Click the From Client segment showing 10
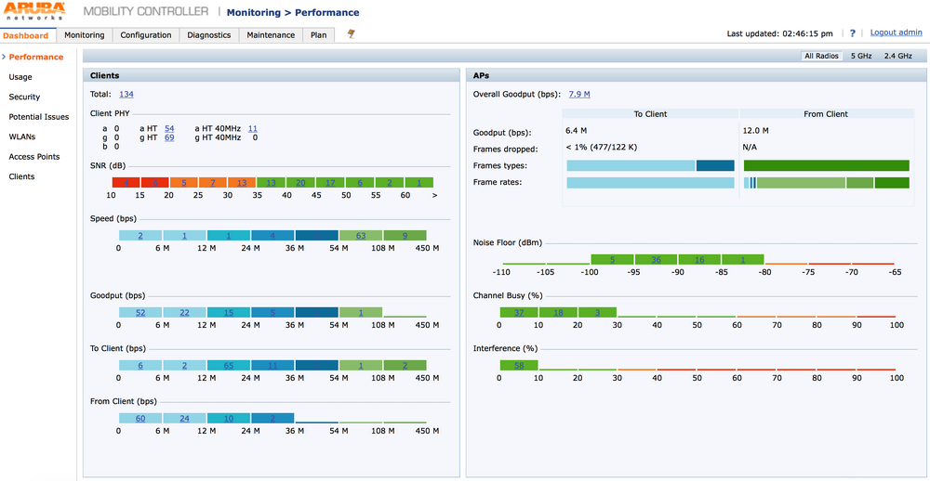The height and width of the screenshot is (481, 930). (229, 418)
